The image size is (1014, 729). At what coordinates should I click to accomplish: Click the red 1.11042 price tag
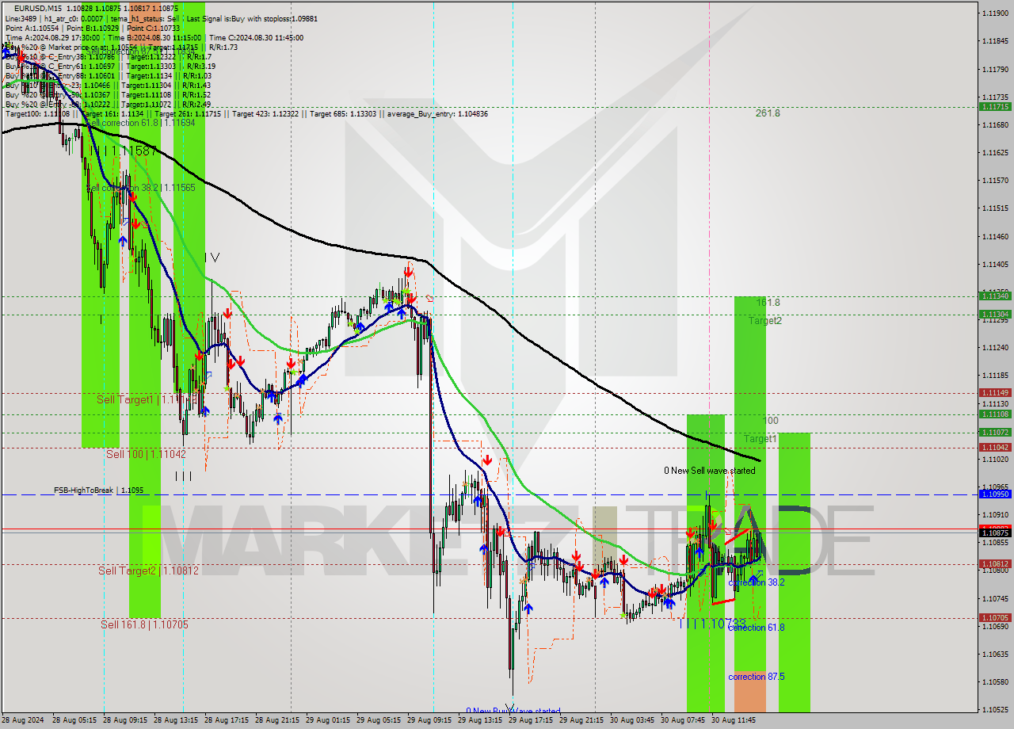click(994, 447)
